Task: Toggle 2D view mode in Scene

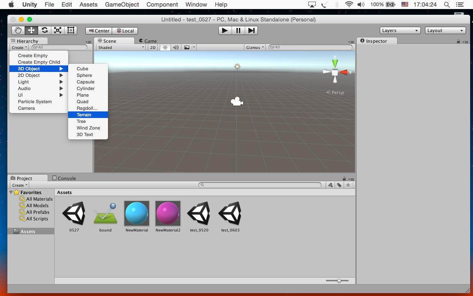Action: pyautogui.click(x=153, y=47)
